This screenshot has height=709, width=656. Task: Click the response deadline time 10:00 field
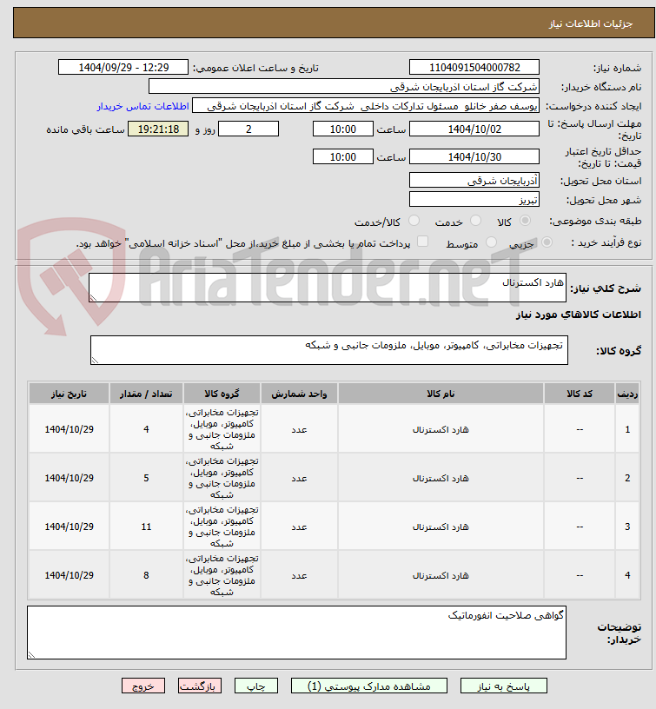coord(342,129)
